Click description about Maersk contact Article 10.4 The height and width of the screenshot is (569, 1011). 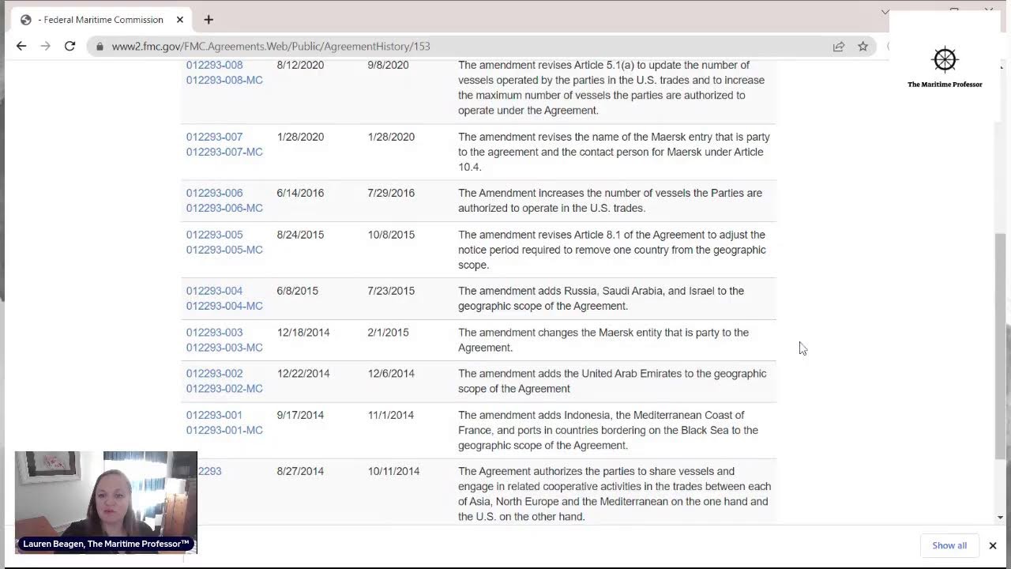pos(614,152)
